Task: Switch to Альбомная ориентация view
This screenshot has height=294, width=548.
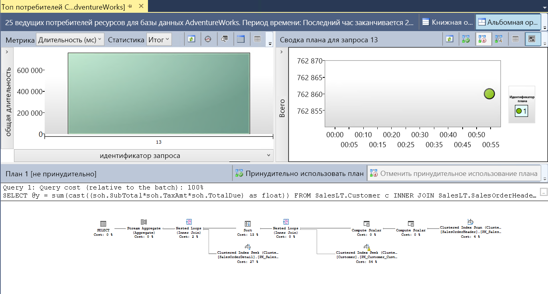Action: pyautogui.click(x=508, y=22)
